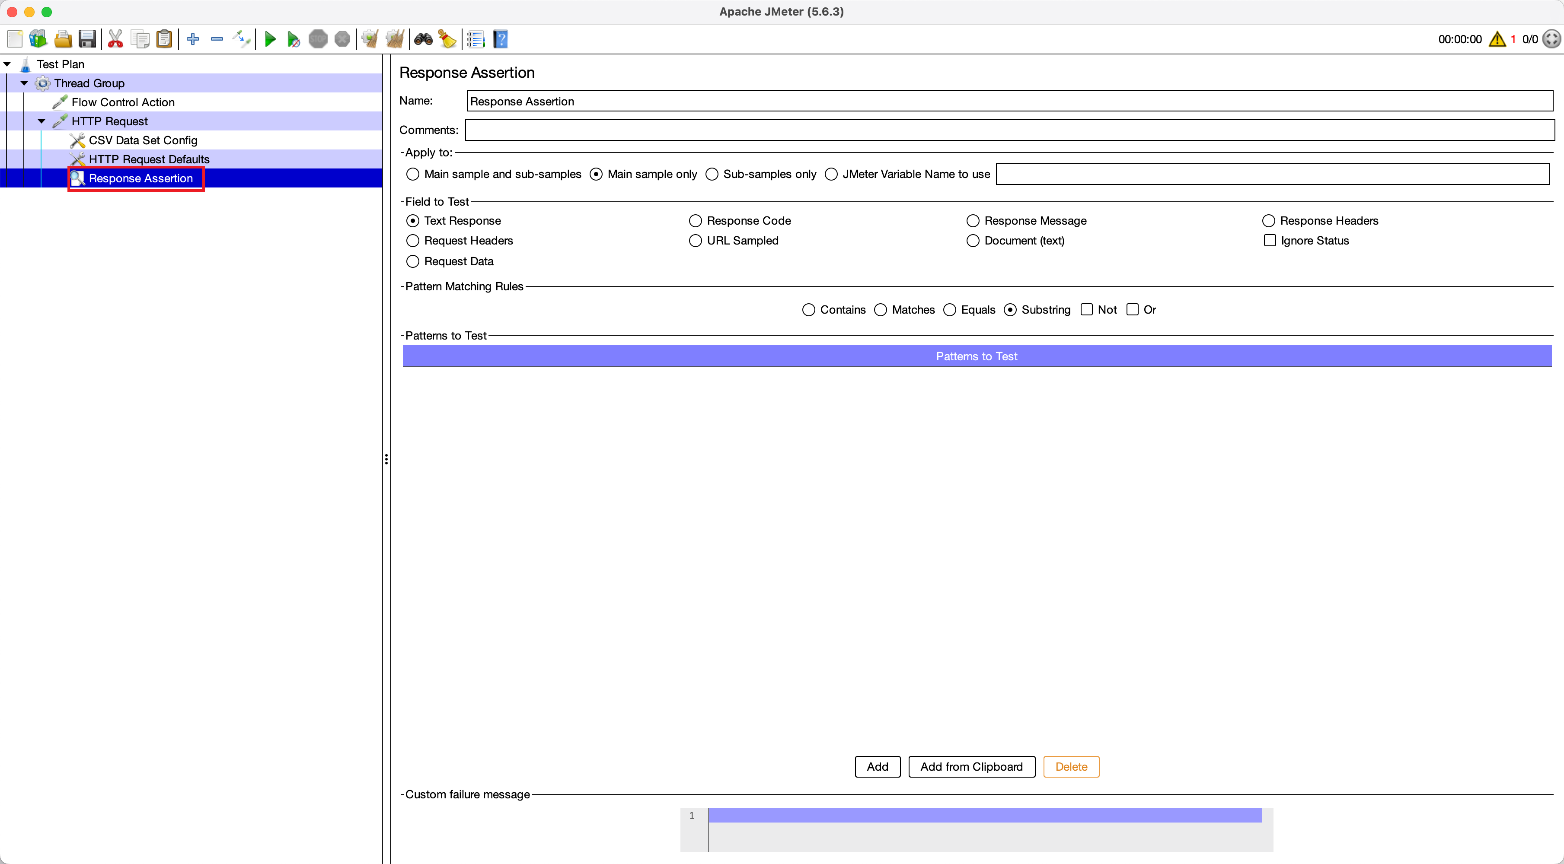Save the test plan with floppy icon
The height and width of the screenshot is (864, 1564).
point(87,39)
